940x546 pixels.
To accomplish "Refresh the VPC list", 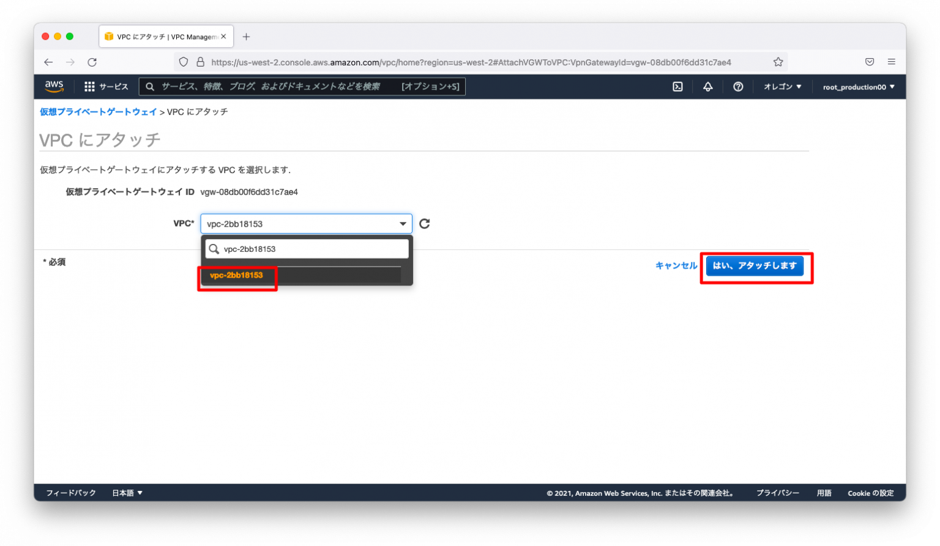I will click(425, 224).
